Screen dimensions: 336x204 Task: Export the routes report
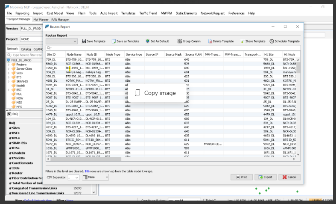coord(265,177)
